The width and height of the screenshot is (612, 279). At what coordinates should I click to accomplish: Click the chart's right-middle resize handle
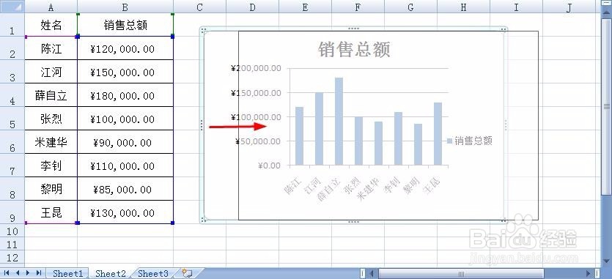[x=506, y=125]
